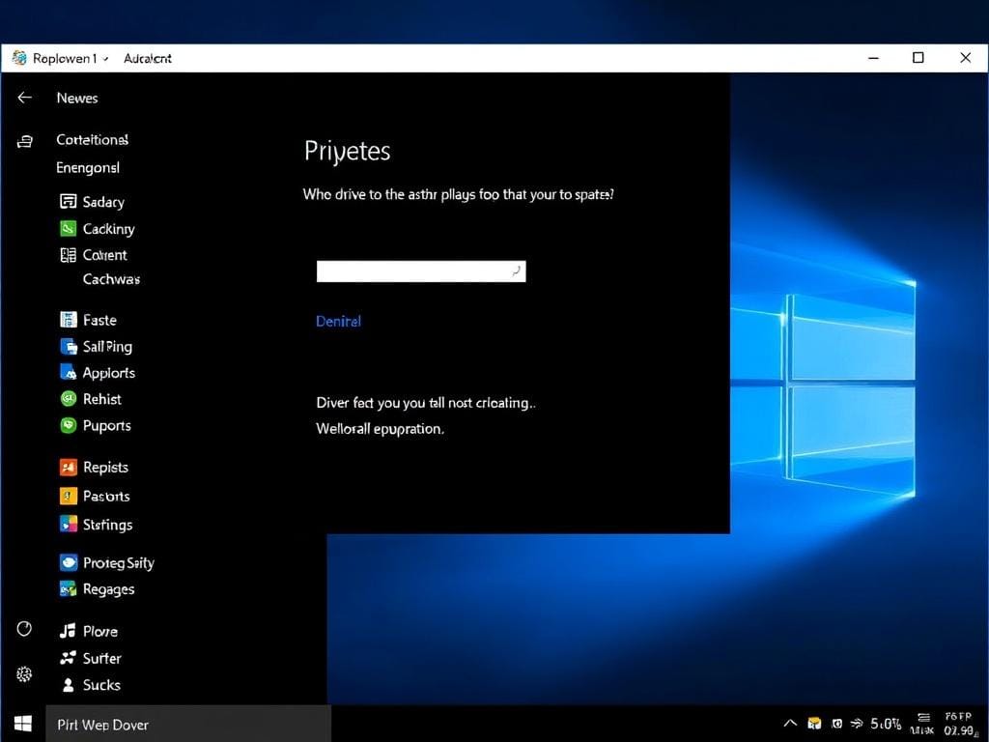Click the stacked-lines tray icon above Mix
Screen dimensions: 989x742
coord(923,718)
